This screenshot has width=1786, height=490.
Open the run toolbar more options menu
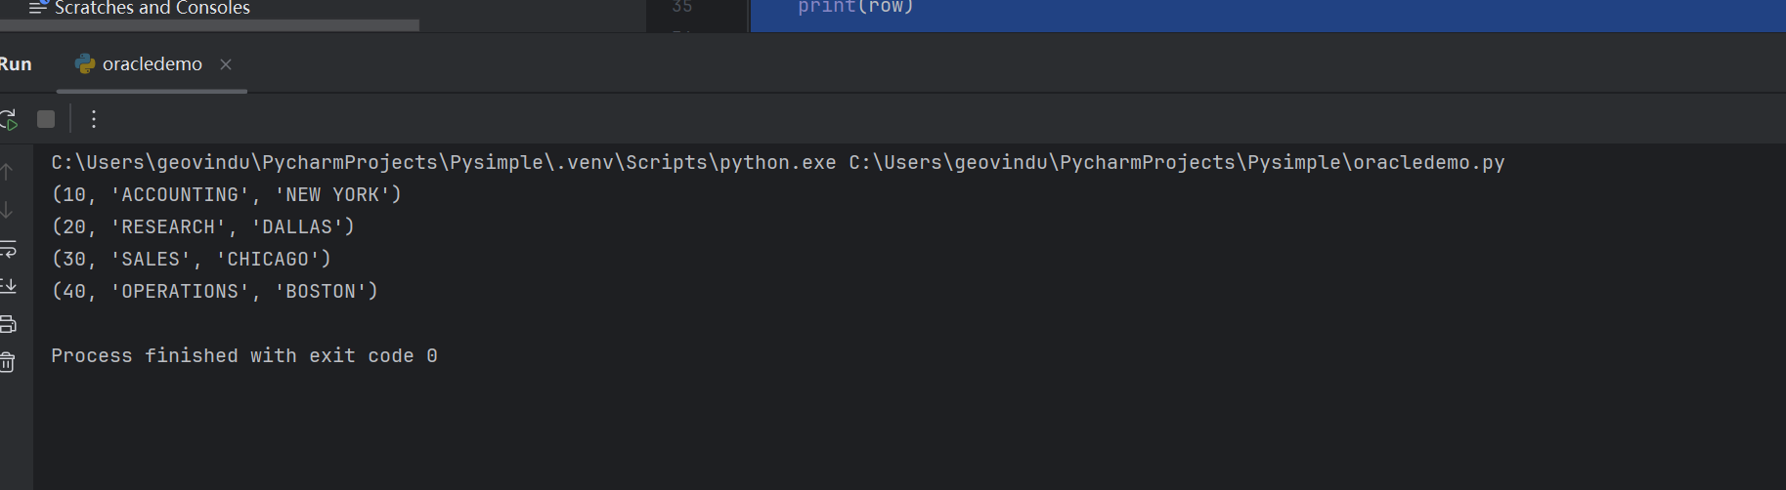pyautogui.click(x=94, y=119)
